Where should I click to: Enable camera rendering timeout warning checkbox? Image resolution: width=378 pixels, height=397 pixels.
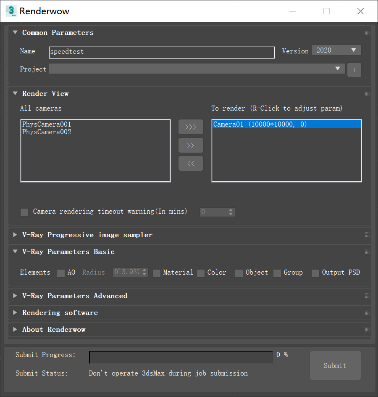(x=24, y=212)
